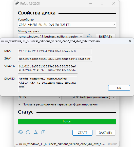Click the SHA1: label
Viewport: 134px width, 147px height.
pos(8,59)
